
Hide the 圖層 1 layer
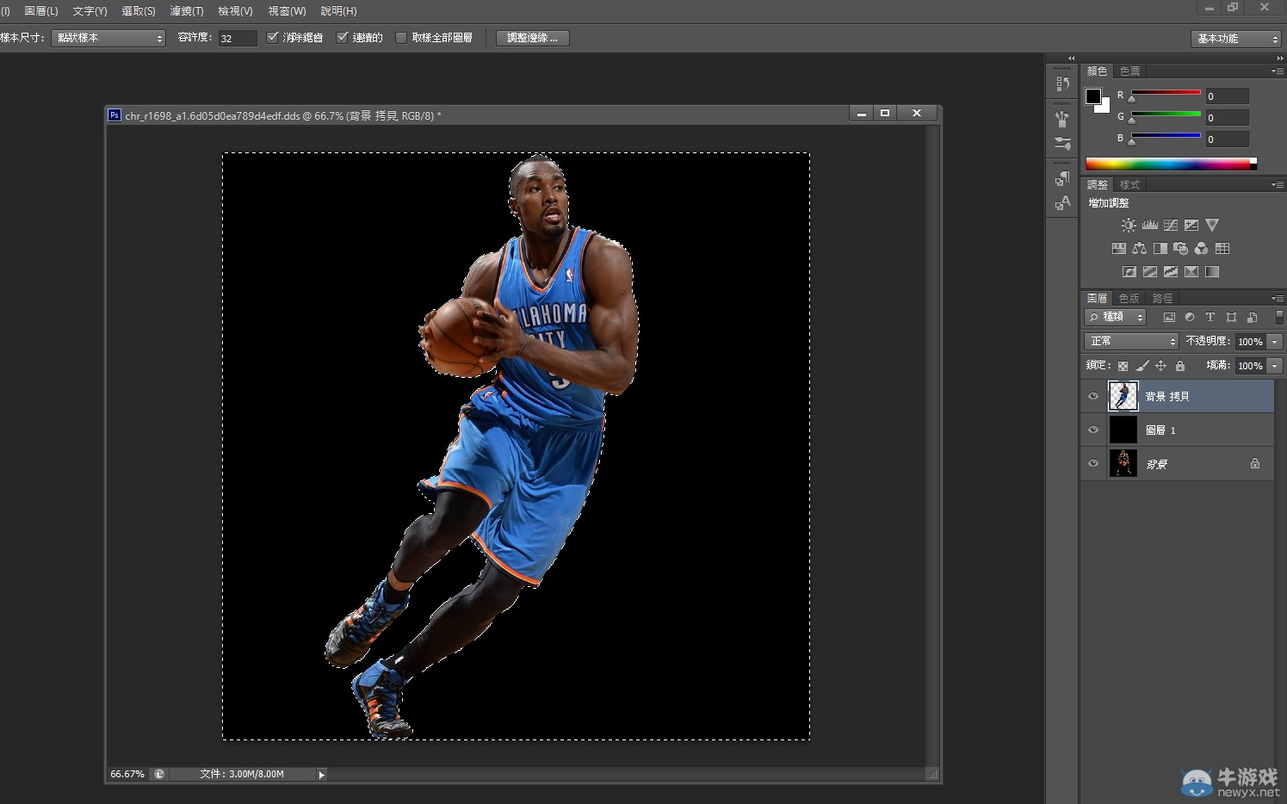coord(1093,430)
